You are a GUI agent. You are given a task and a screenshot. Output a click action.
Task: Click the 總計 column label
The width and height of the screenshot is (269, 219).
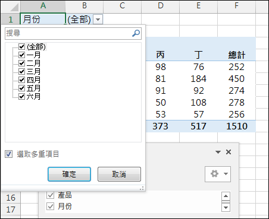pos(237,55)
